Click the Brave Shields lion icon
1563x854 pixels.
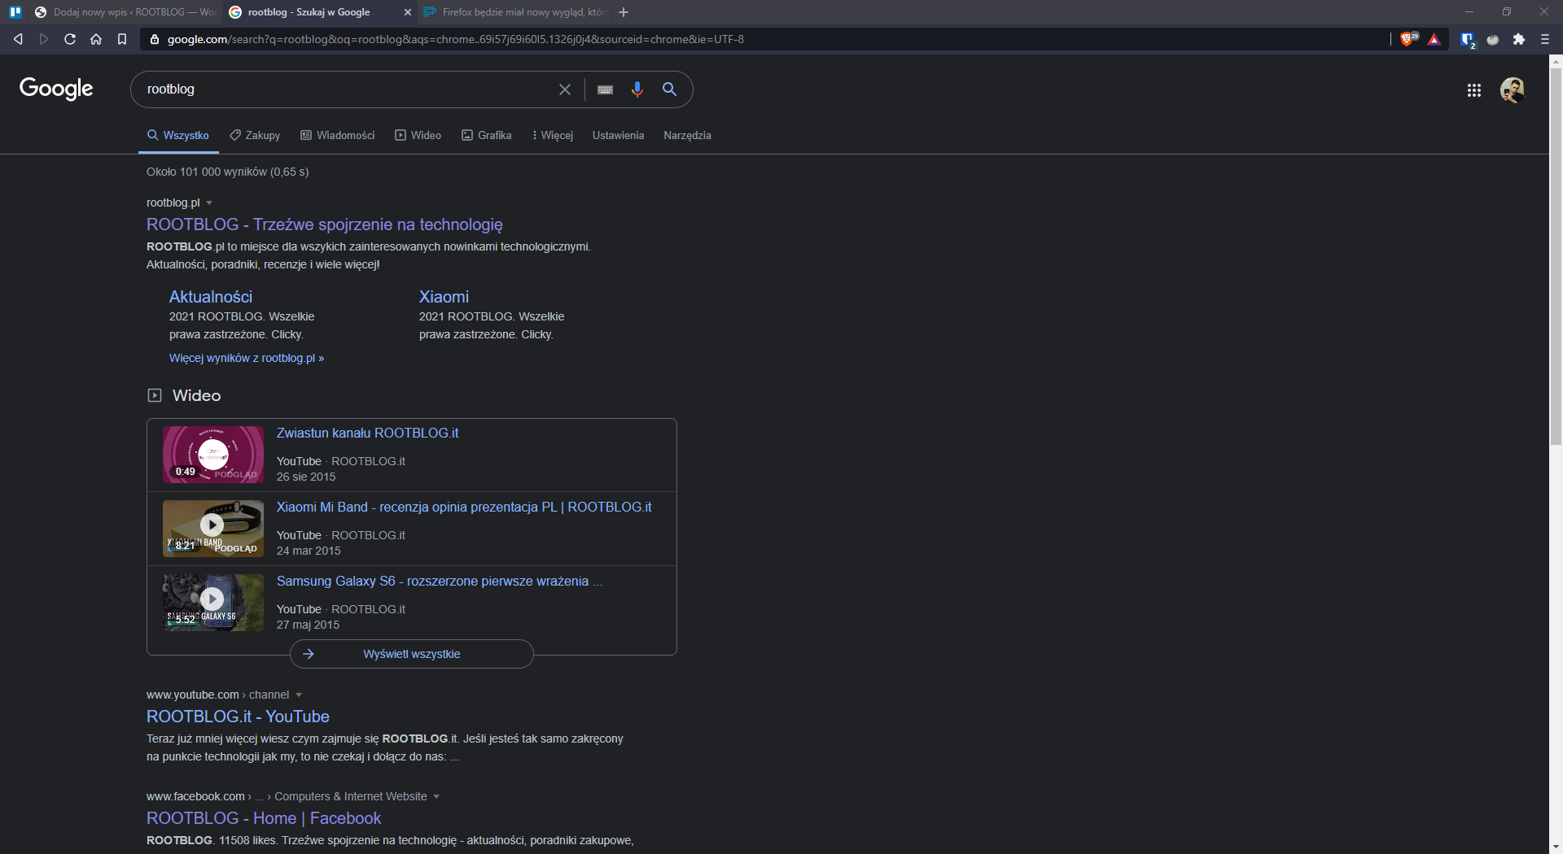(1407, 39)
